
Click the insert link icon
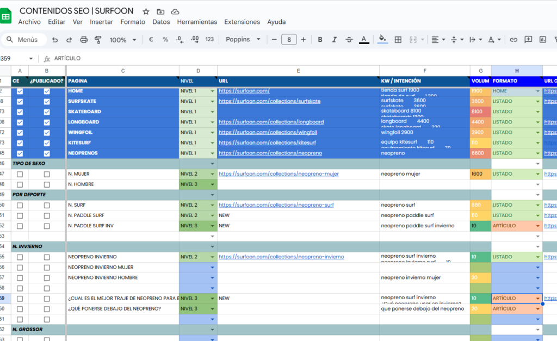tap(513, 40)
